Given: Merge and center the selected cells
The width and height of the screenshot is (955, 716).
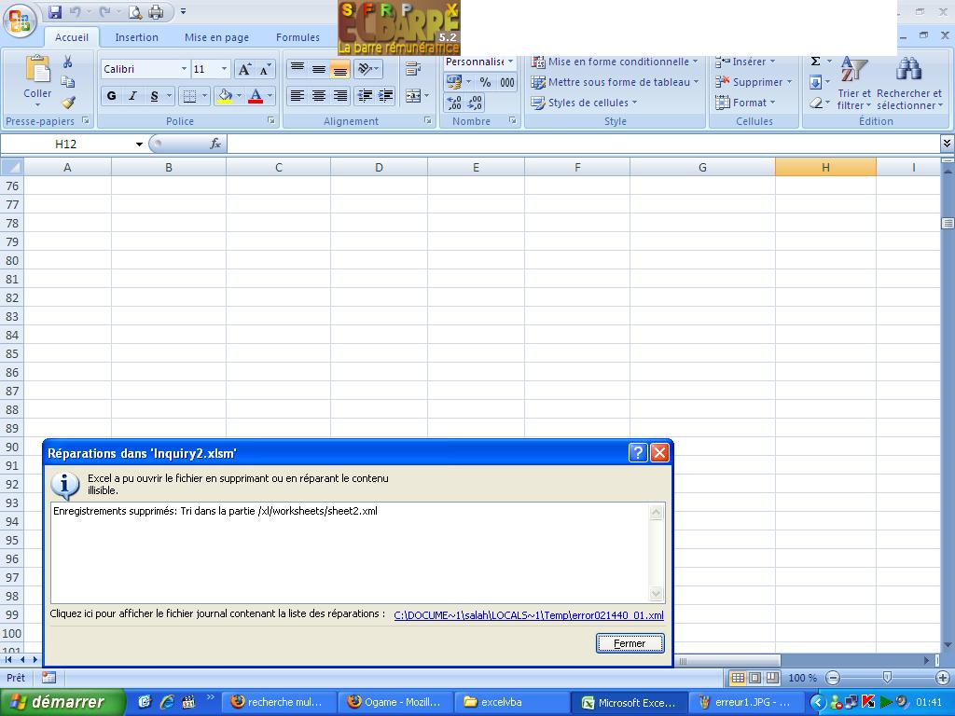Looking at the screenshot, I should tap(413, 96).
